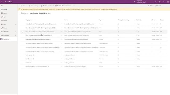Open the Add existing dropdown

click(34, 6)
